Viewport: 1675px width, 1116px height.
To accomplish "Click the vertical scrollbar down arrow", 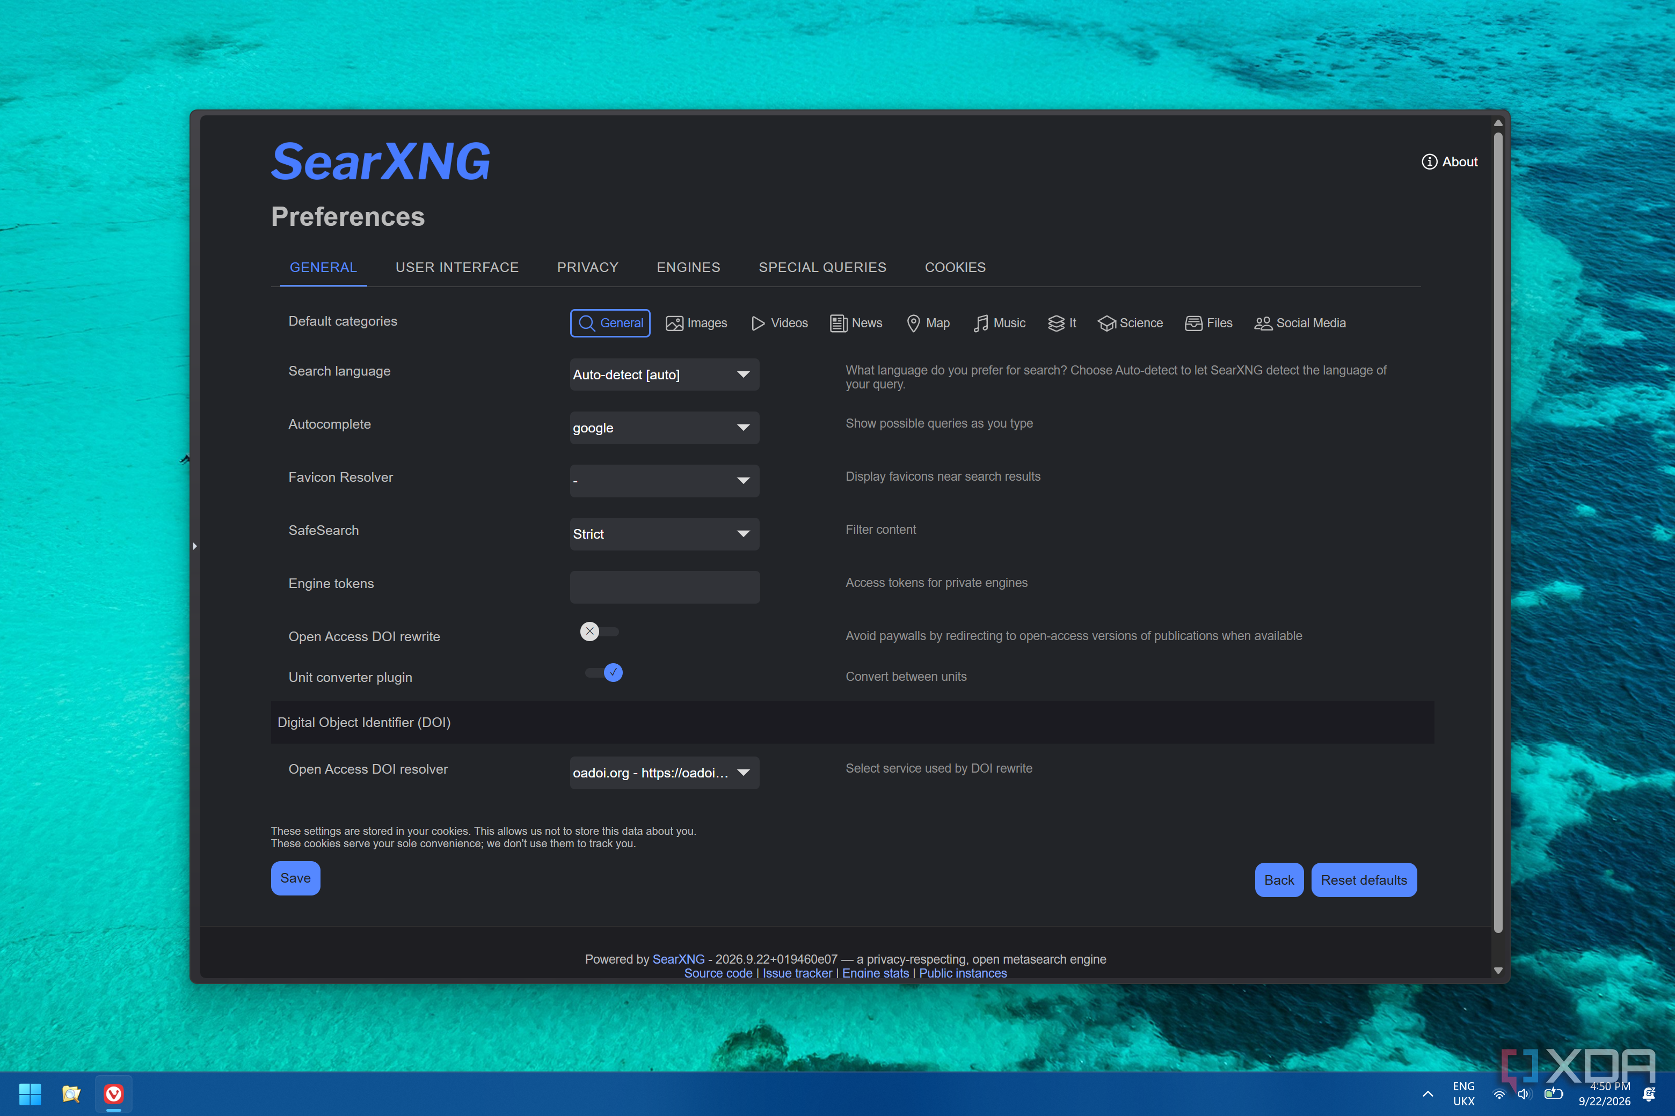I will pyautogui.click(x=1498, y=971).
